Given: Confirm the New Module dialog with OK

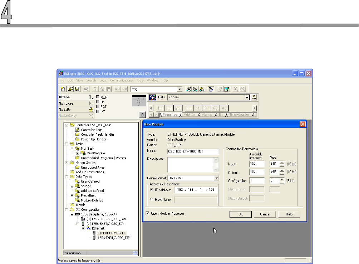Looking at the screenshot, I should [241, 214].
